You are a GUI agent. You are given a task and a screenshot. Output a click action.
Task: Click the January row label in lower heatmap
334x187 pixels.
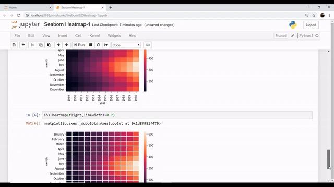[59, 134]
